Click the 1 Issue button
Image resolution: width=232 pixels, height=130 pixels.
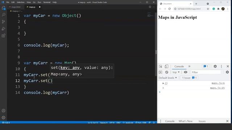(x=189, y=78)
